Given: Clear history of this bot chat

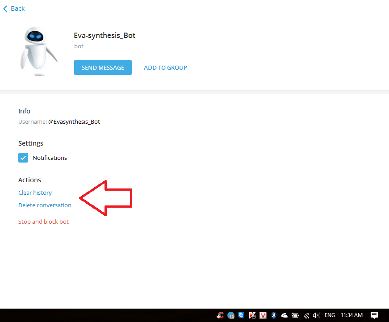Looking at the screenshot, I should click(35, 193).
